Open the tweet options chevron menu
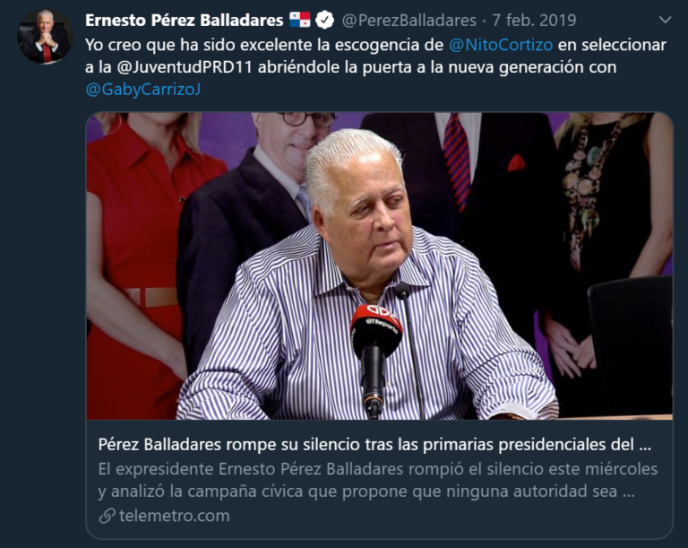The image size is (688, 548). coord(666,20)
